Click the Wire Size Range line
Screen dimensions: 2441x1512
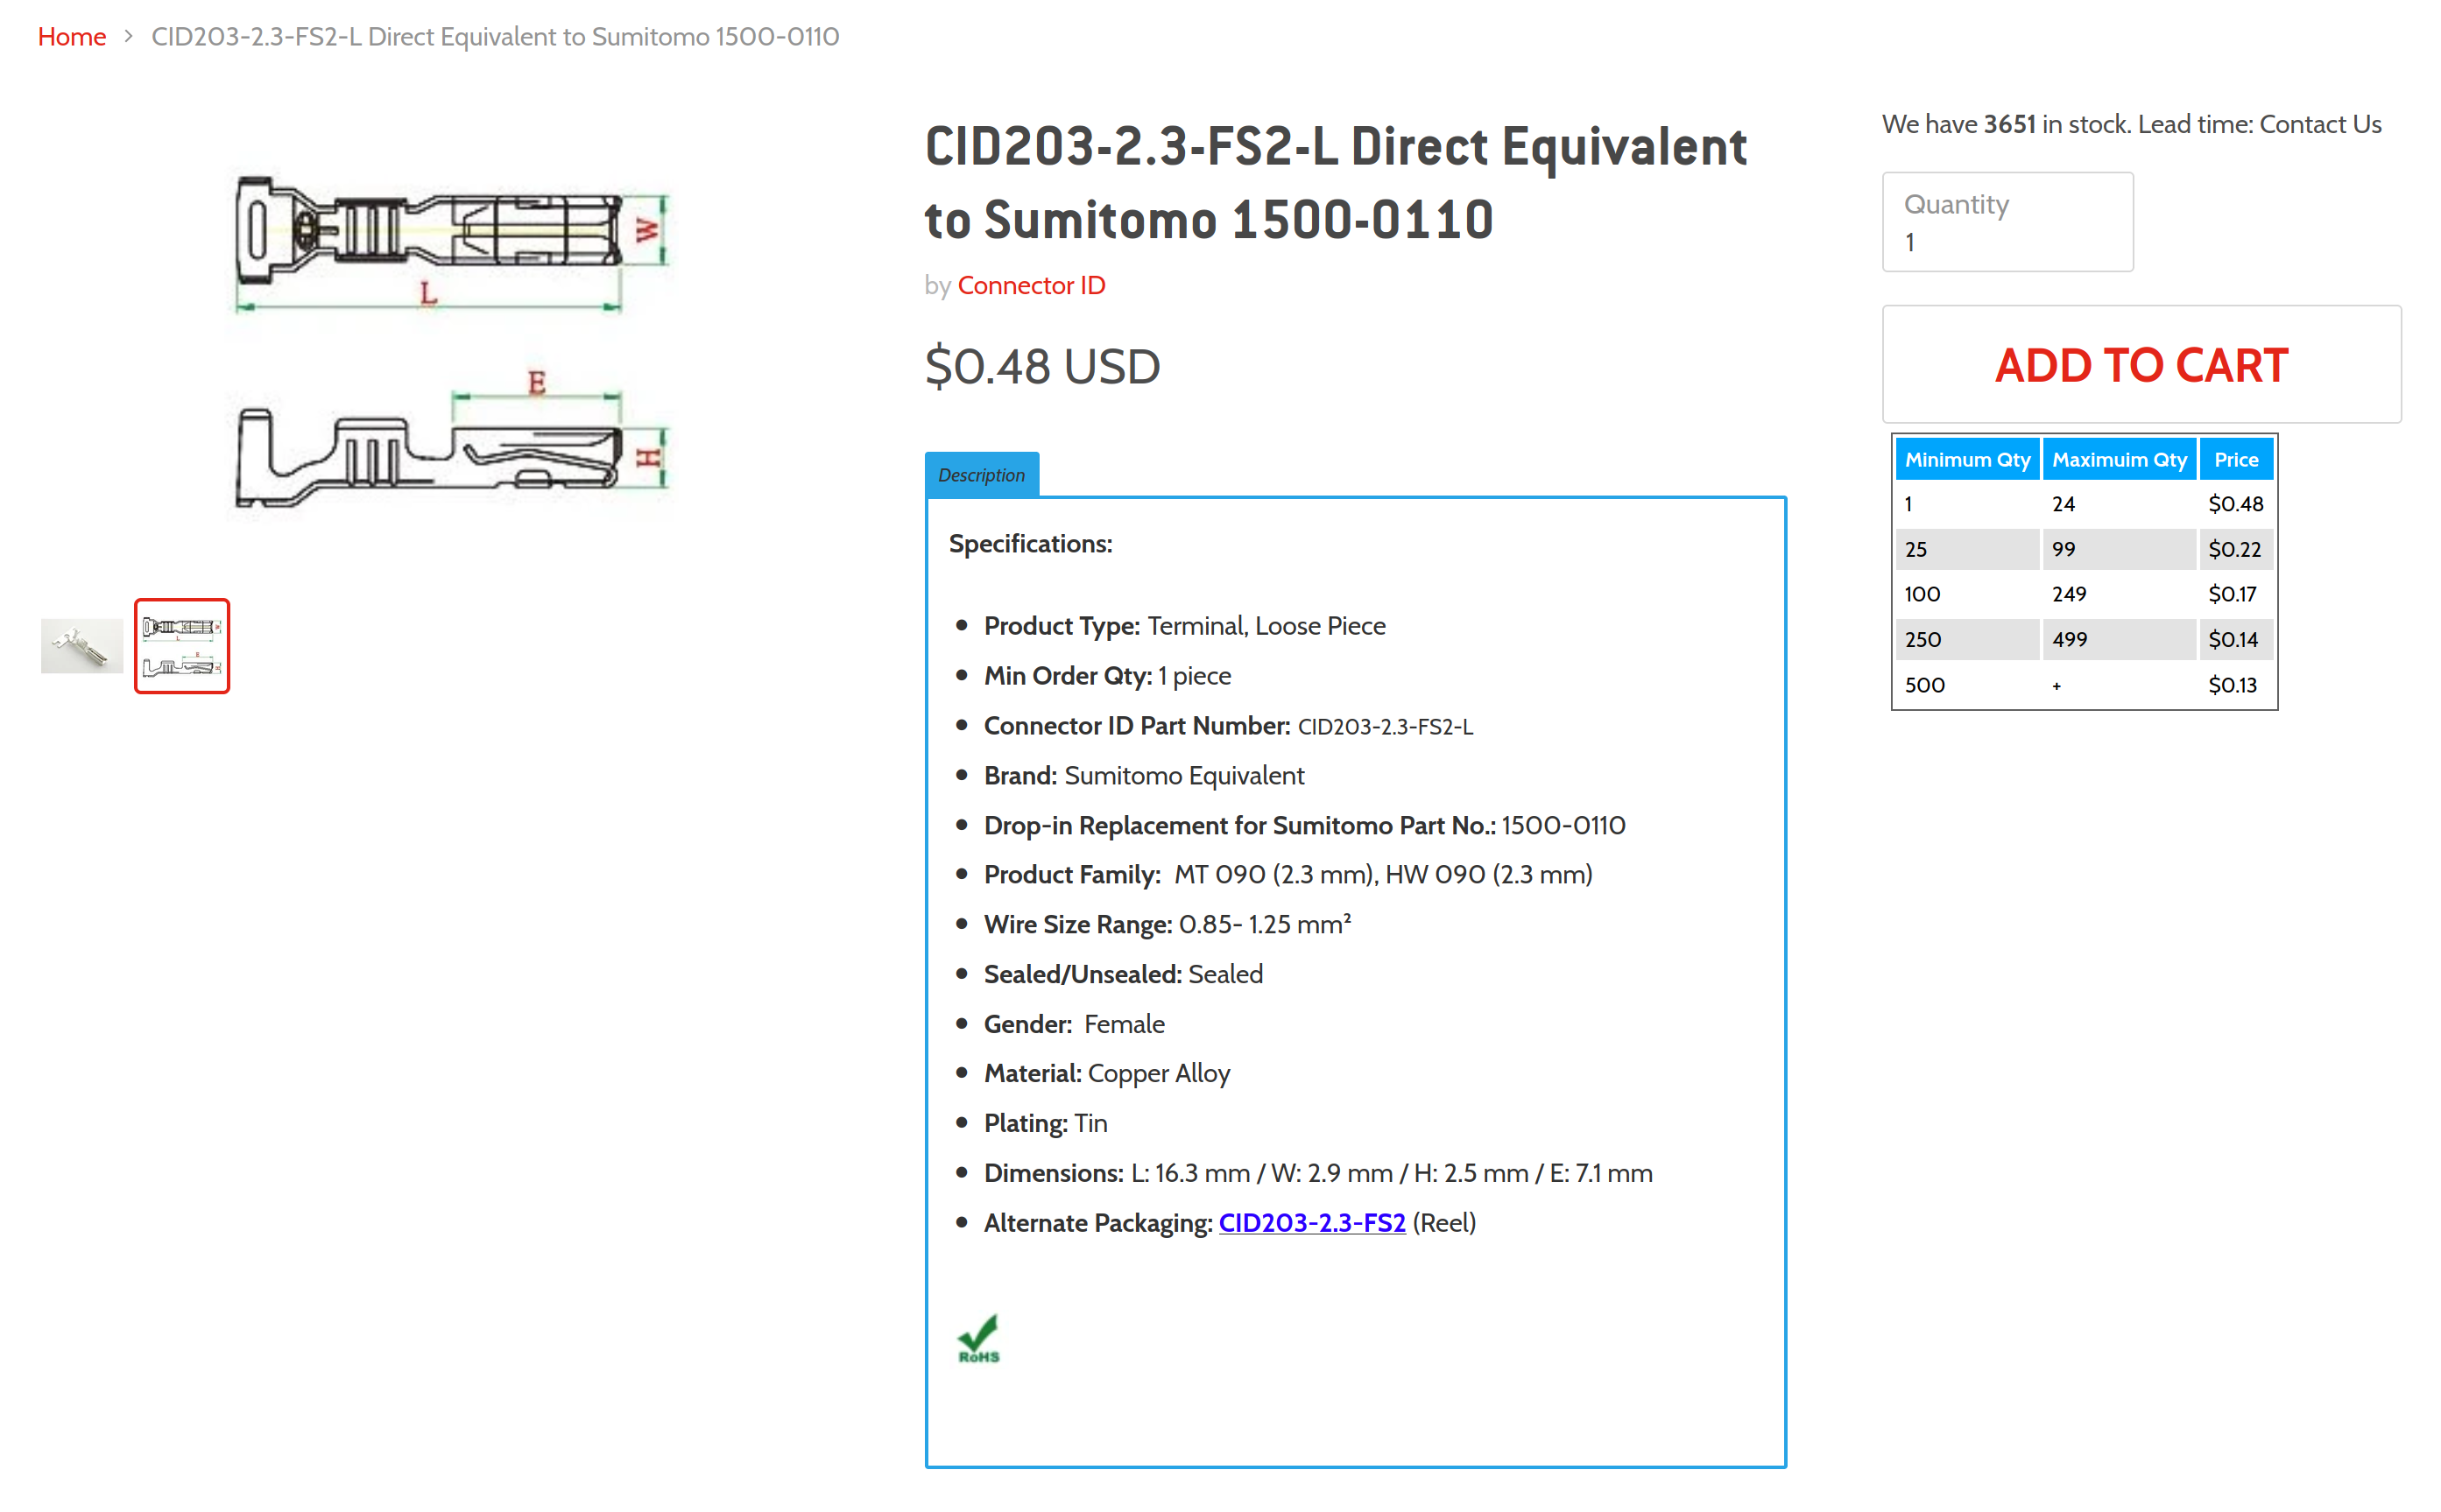point(1168,925)
